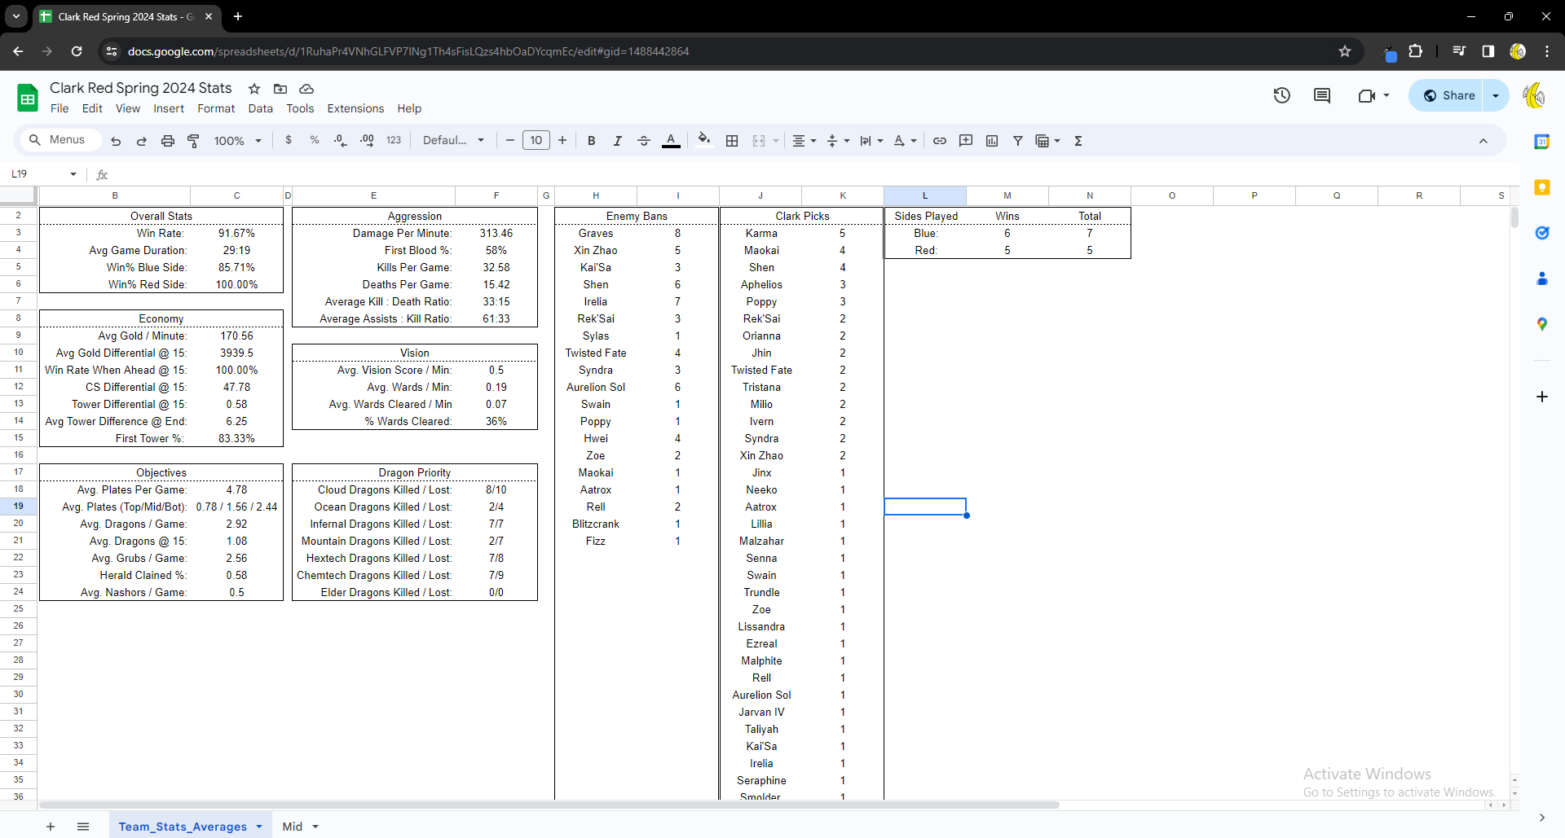Open Google Calendar side panel icon

click(1542, 142)
